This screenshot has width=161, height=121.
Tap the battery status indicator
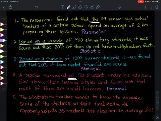click(158, 1)
